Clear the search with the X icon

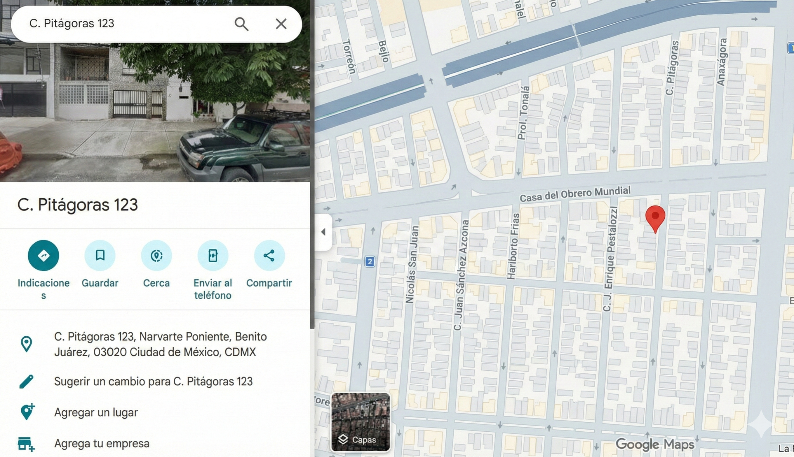pos(281,24)
